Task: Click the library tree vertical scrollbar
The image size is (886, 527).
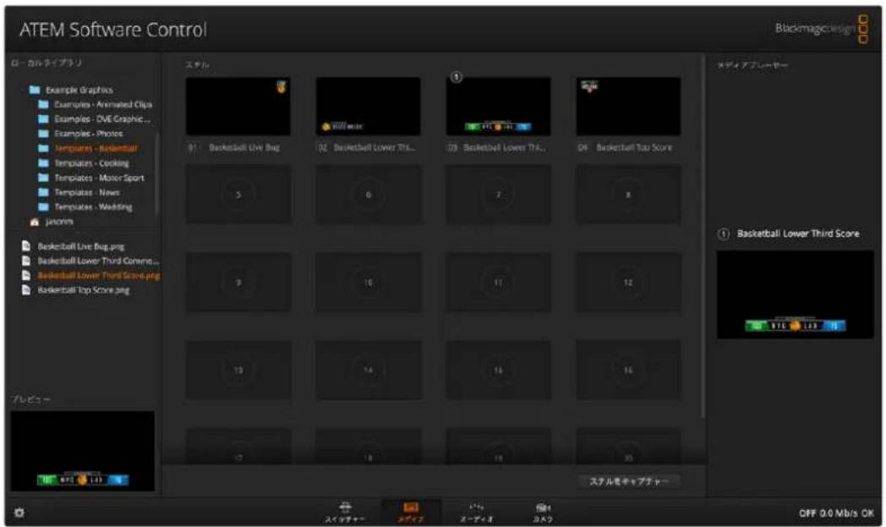Action: click(x=156, y=173)
